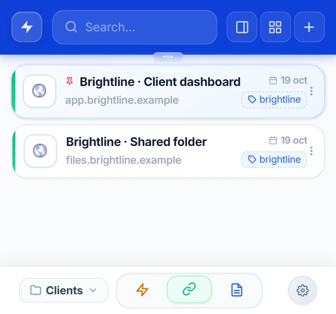The height and width of the screenshot is (314, 336).
Task: Unpin the Brightline Client dashboard bookmark
Action: pyautogui.click(x=70, y=82)
